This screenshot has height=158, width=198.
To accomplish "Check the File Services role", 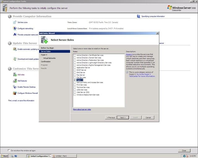I will pyautogui.click(x=75, y=77).
